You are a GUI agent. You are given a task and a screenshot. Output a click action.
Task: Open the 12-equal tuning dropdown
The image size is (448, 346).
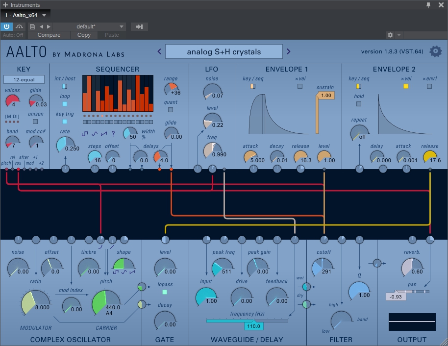[24, 79]
